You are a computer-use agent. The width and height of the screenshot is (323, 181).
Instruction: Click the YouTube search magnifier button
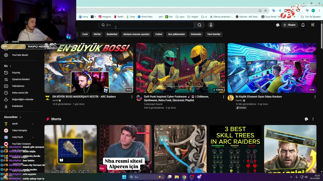pyautogui.click(x=199, y=25)
